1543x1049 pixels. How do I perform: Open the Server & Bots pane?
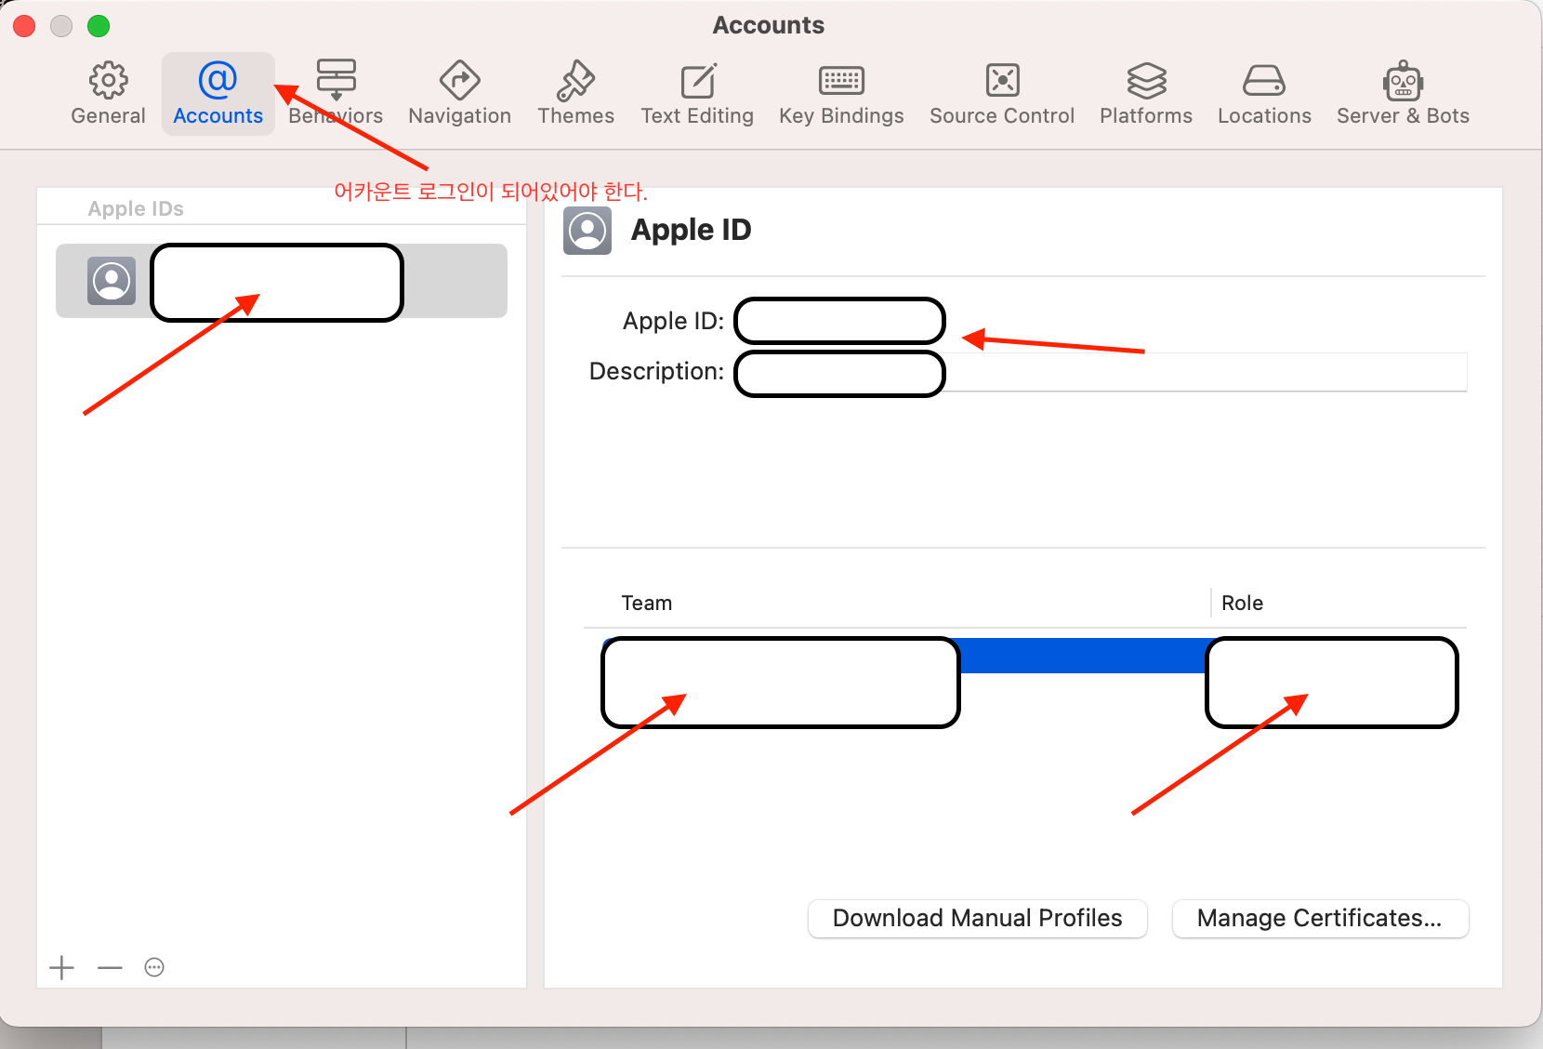click(1403, 94)
